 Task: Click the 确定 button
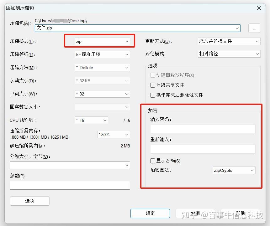coord(150,213)
